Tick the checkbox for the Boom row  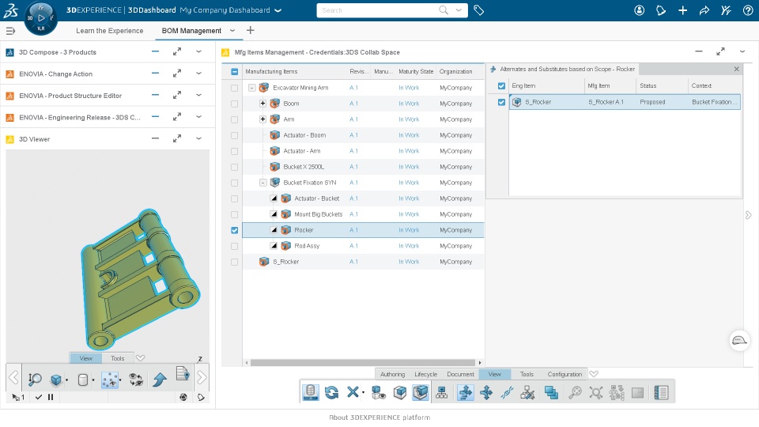point(234,104)
